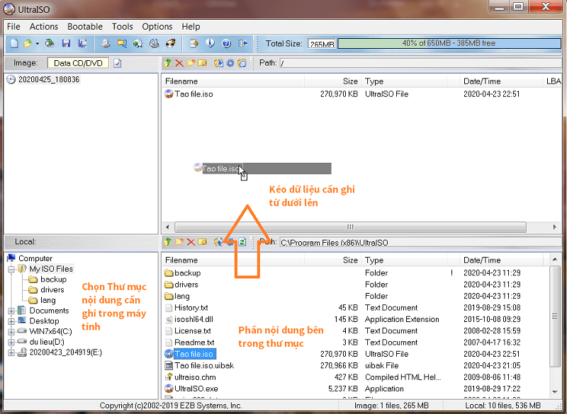Click the last globe-folder icon in image toolbar
The height and width of the screenshot is (414, 567).
242,63
